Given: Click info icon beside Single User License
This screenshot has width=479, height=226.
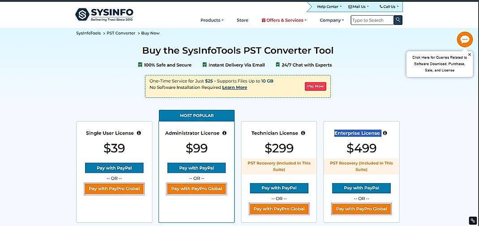Looking at the screenshot, I should click(x=139, y=133).
